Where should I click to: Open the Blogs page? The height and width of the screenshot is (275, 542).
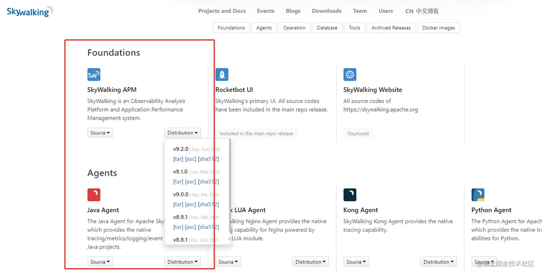coord(293,11)
